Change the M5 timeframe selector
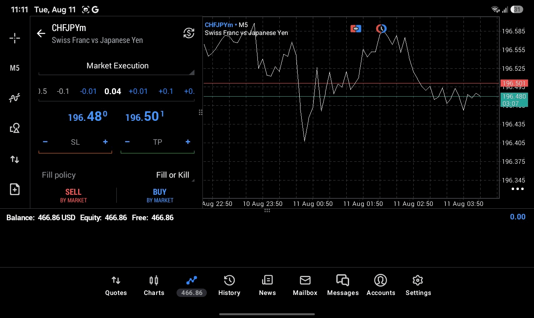The height and width of the screenshot is (318, 534). [x=15, y=68]
